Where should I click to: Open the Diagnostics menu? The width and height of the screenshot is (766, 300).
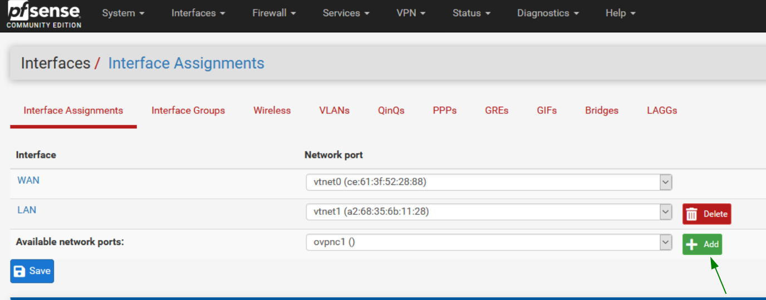click(x=548, y=13)
